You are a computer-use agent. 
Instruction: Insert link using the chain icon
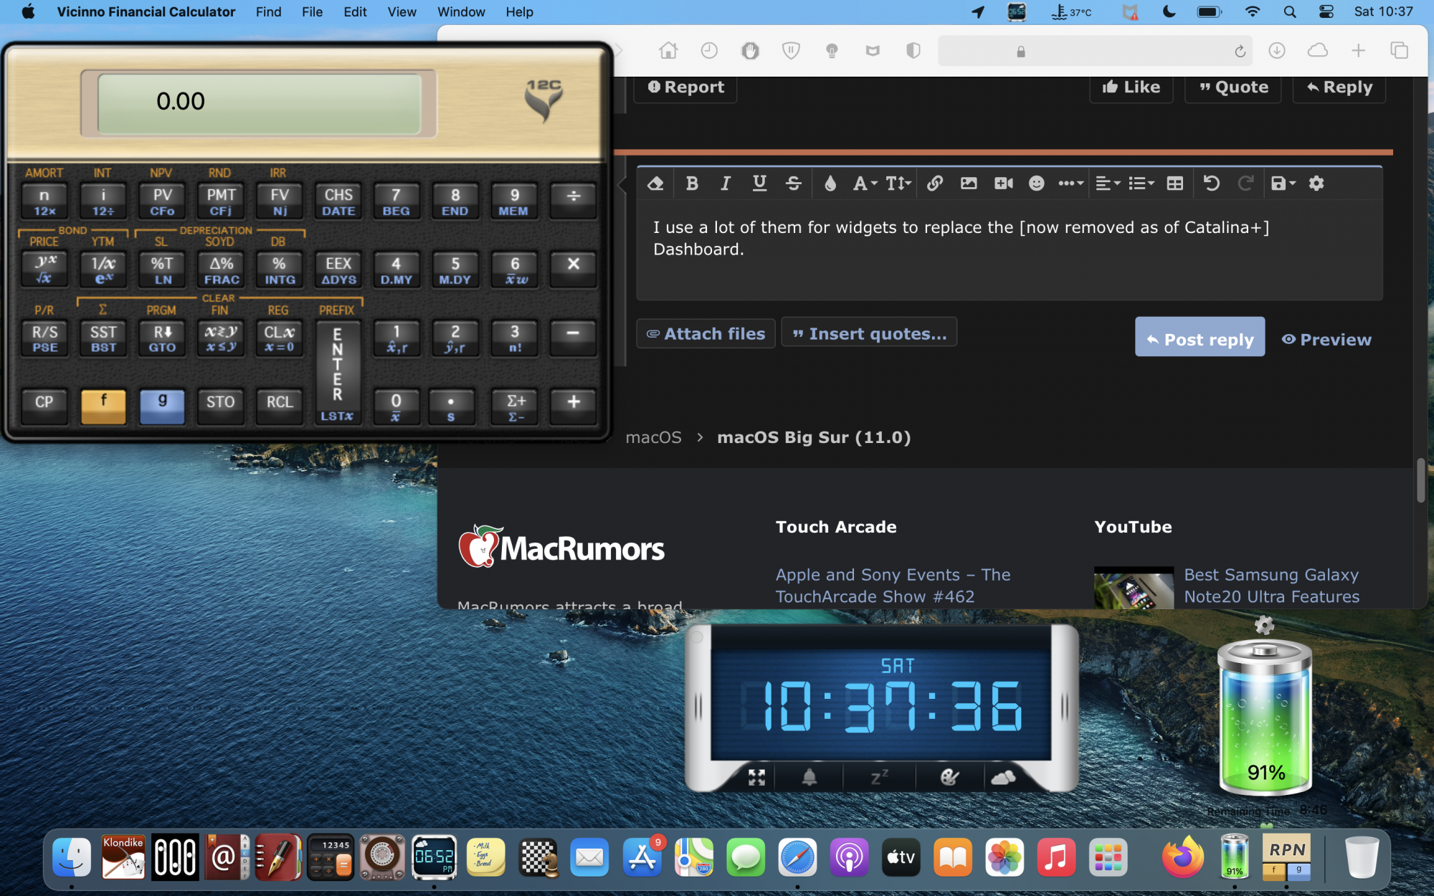(x=934, y=184)
